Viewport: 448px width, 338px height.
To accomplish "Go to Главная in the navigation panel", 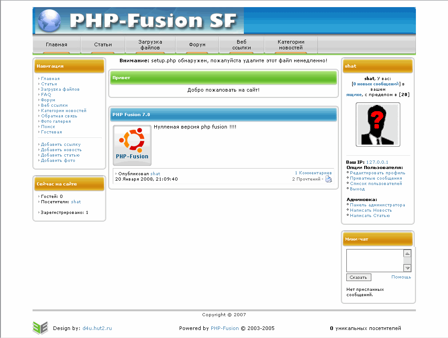I will 50,79.
